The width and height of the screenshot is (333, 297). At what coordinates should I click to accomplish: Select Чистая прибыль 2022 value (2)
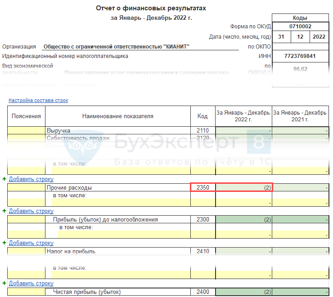tap(243, 292)
